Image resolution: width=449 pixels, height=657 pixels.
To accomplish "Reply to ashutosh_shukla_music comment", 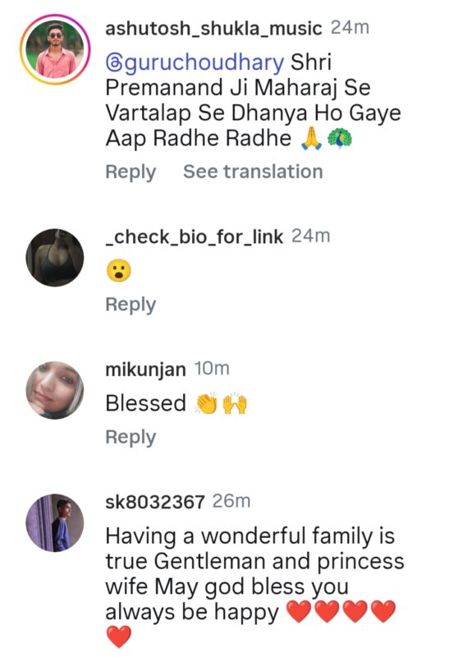I will pyautogui.click(x=131, y=172).
